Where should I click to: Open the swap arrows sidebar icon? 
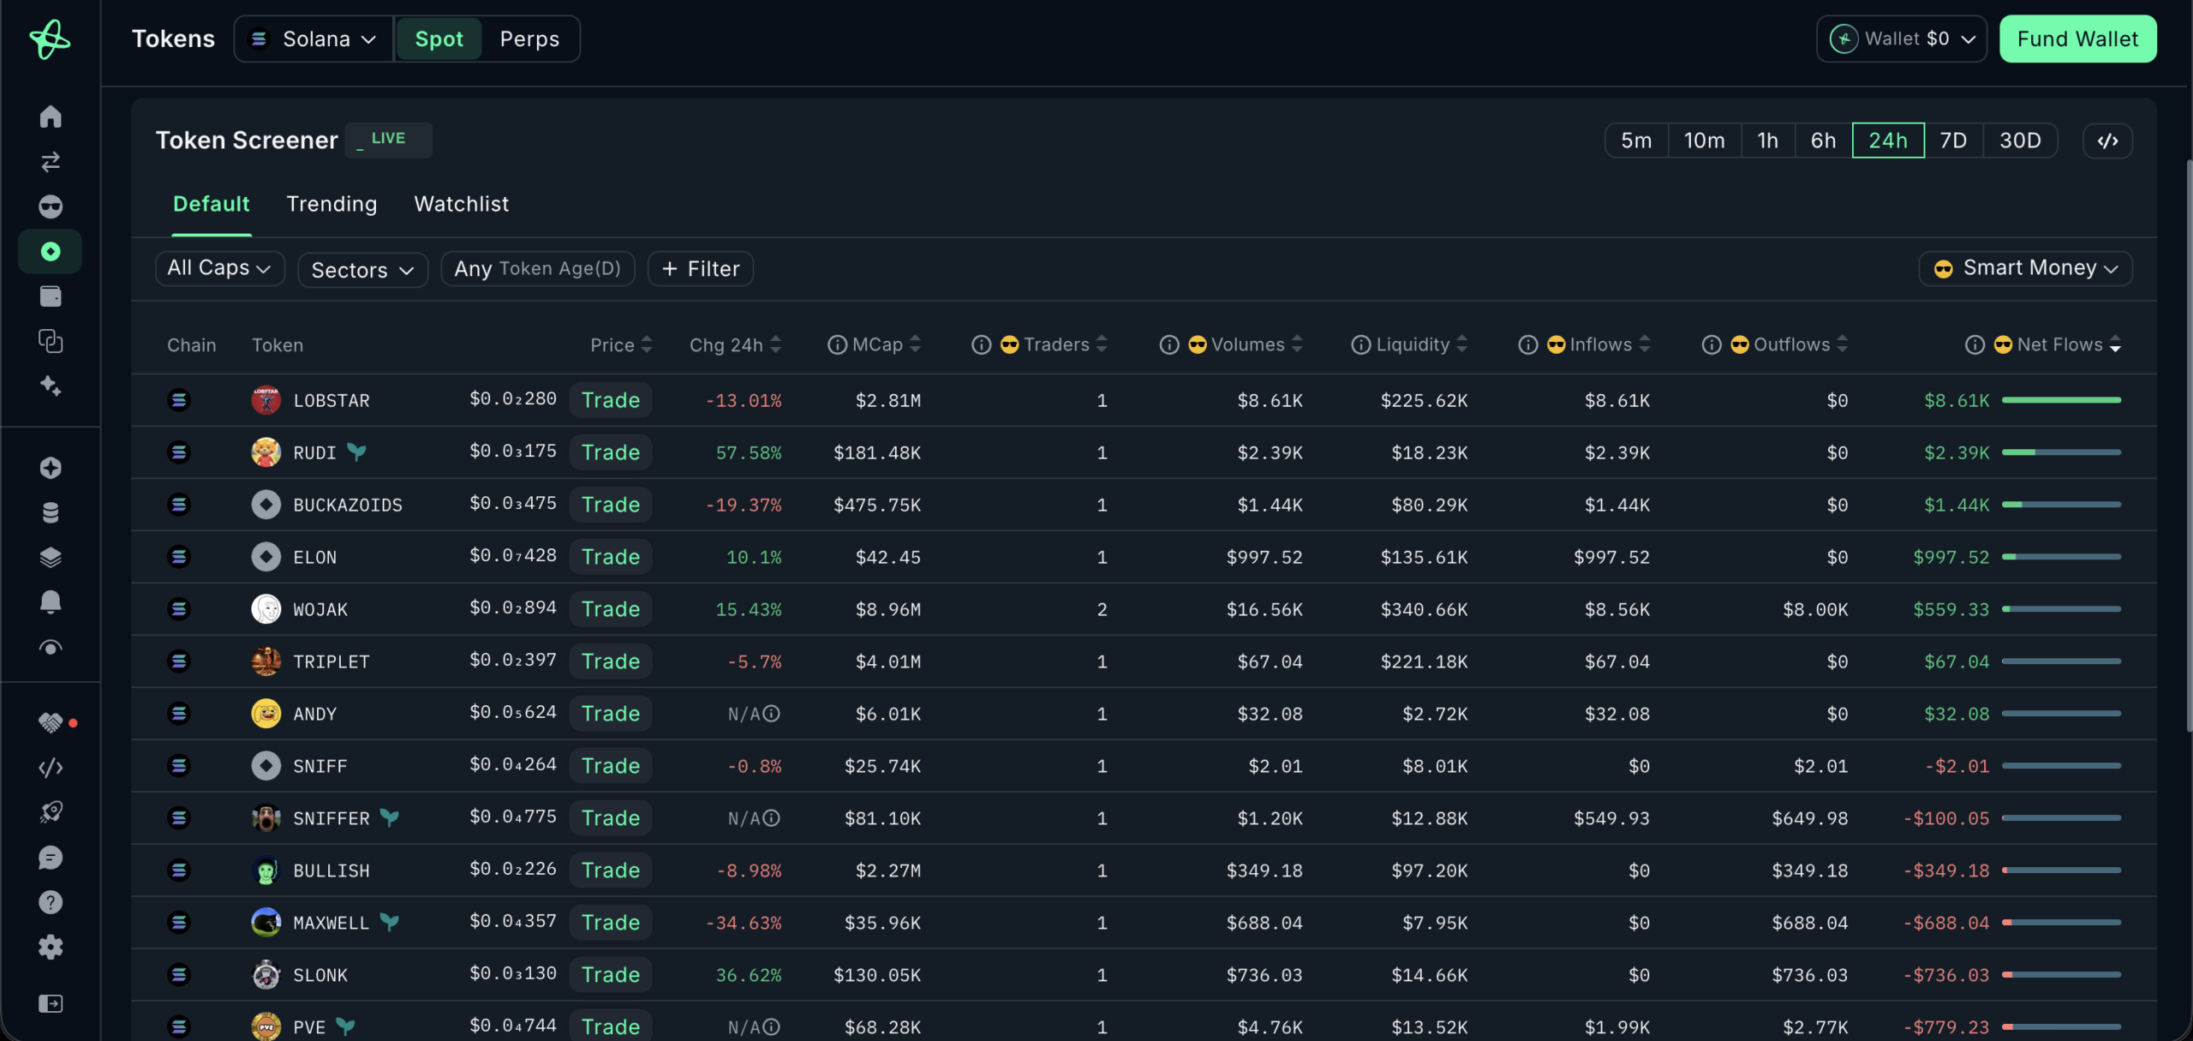point(51,162)
